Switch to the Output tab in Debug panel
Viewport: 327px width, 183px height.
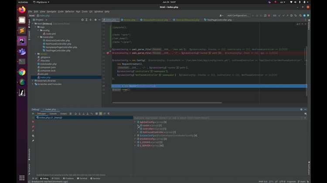click(63, 113)
